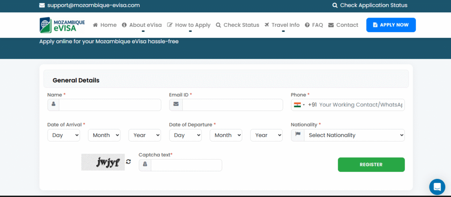Open the Date of Departure Month dropdown

[x=226, y=135]
